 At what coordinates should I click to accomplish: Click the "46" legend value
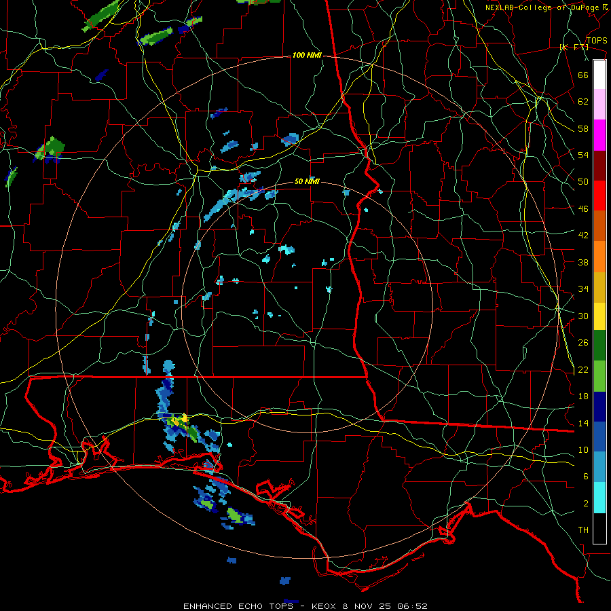[x=583, y=209]
